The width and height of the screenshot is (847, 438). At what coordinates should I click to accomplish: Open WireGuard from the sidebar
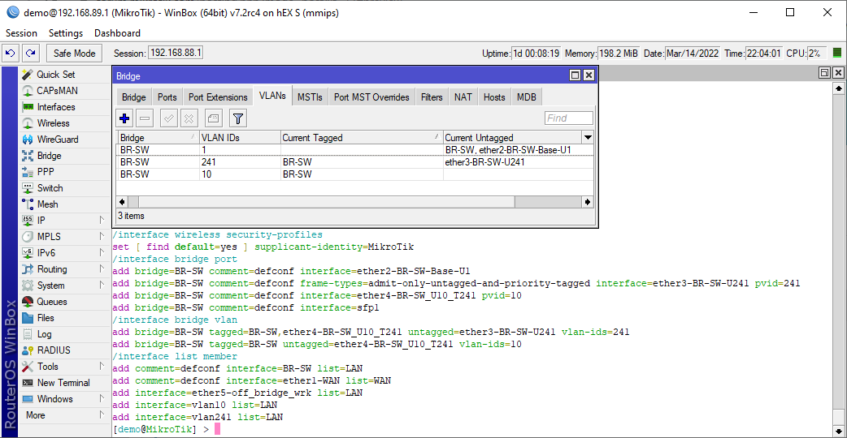pyautogui.click(x=57, y=140)
